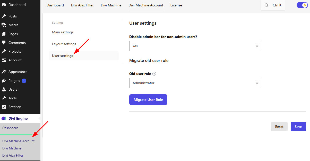Select User settings section

(x=84, y=56)
